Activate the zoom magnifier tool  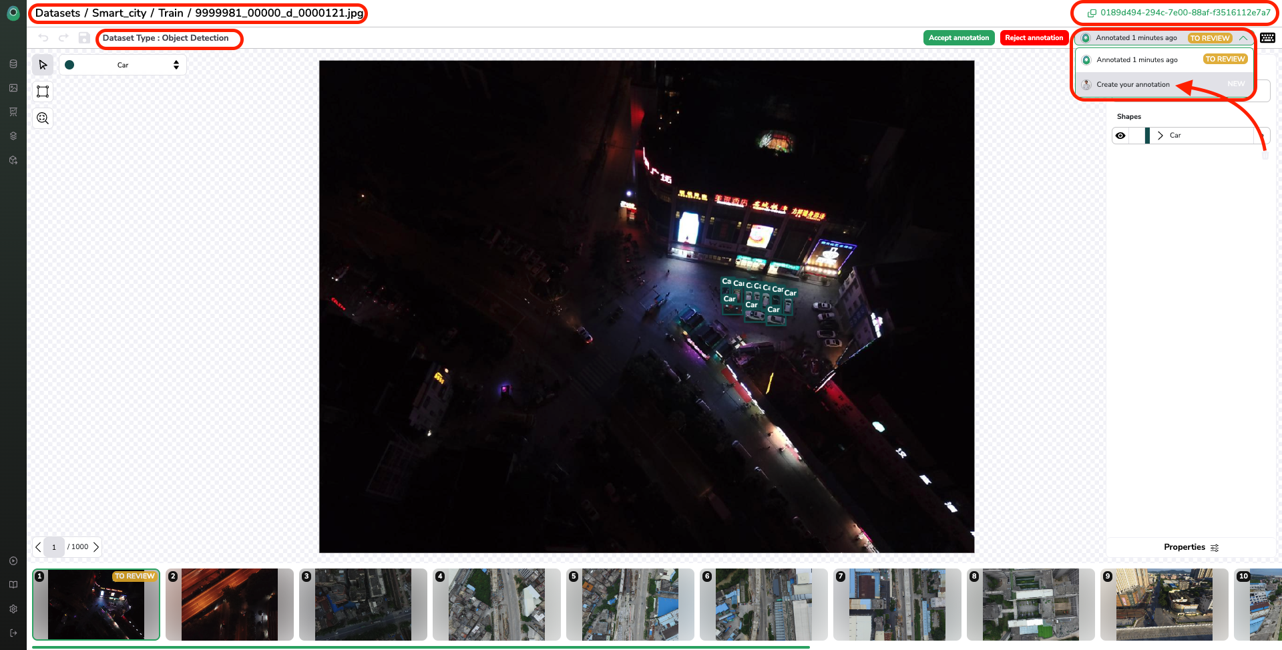(43, 118)
